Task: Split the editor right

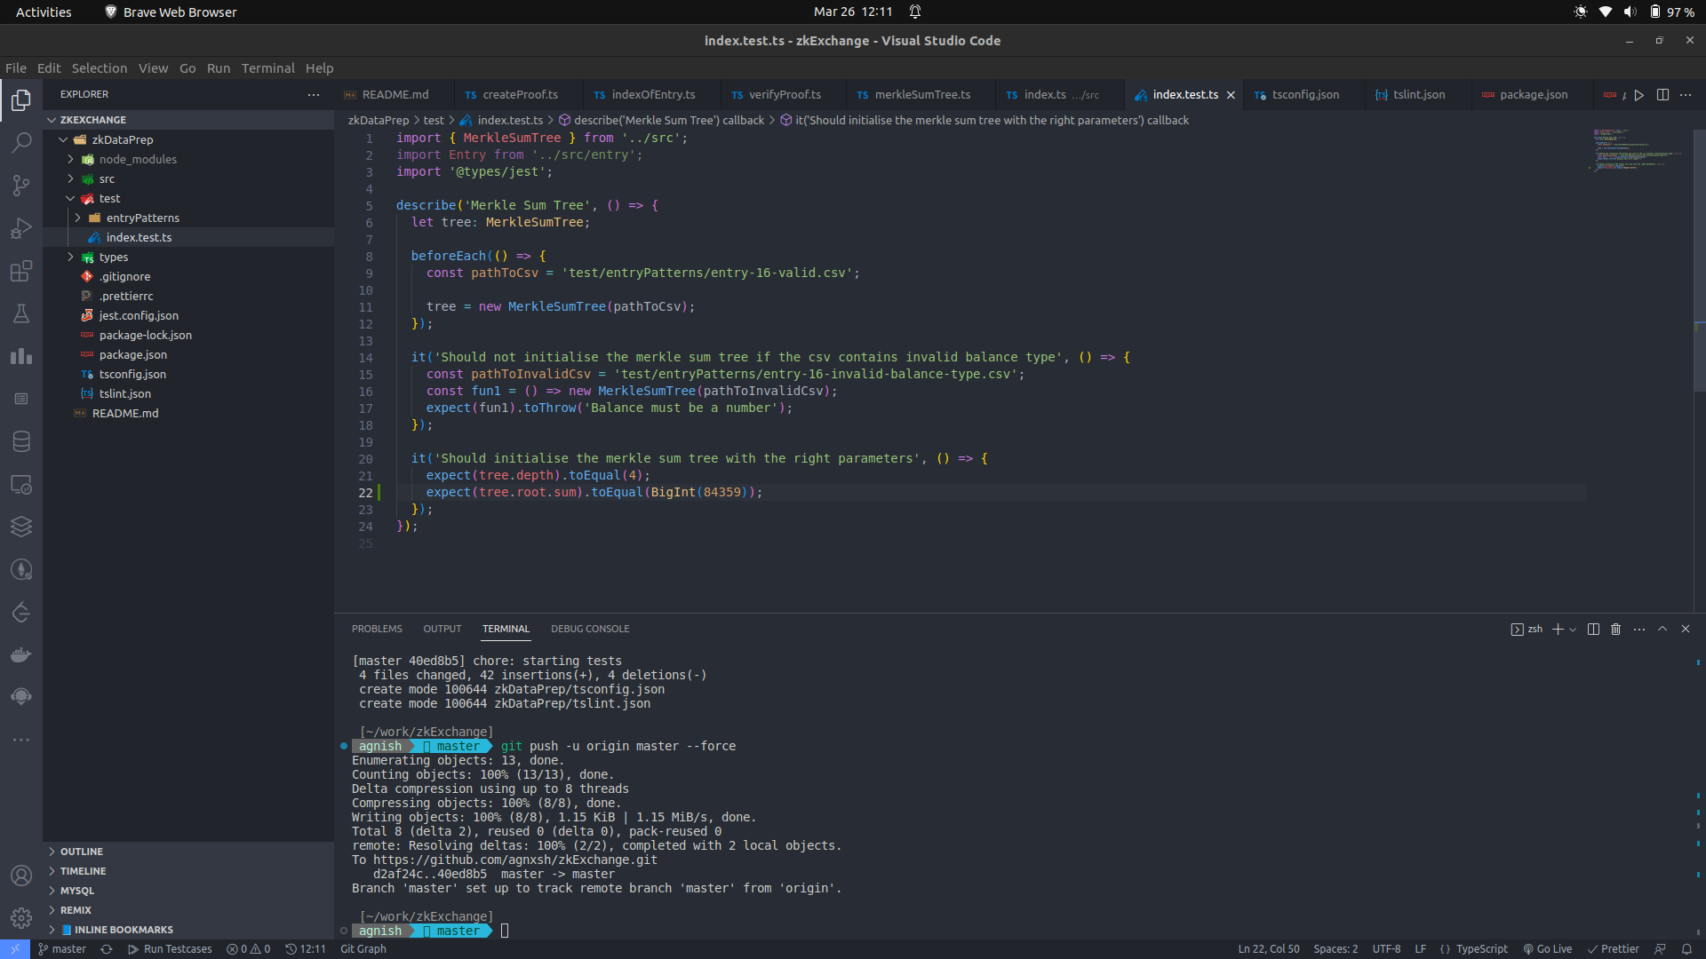Action: tap(1662, 95)
